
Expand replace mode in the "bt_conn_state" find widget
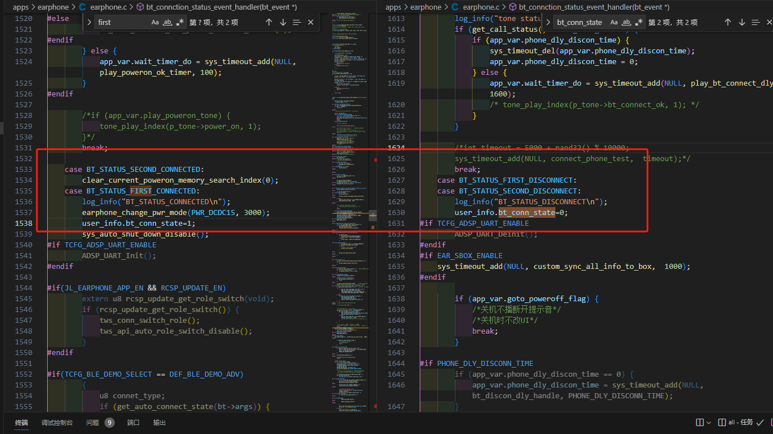(548, 22)
